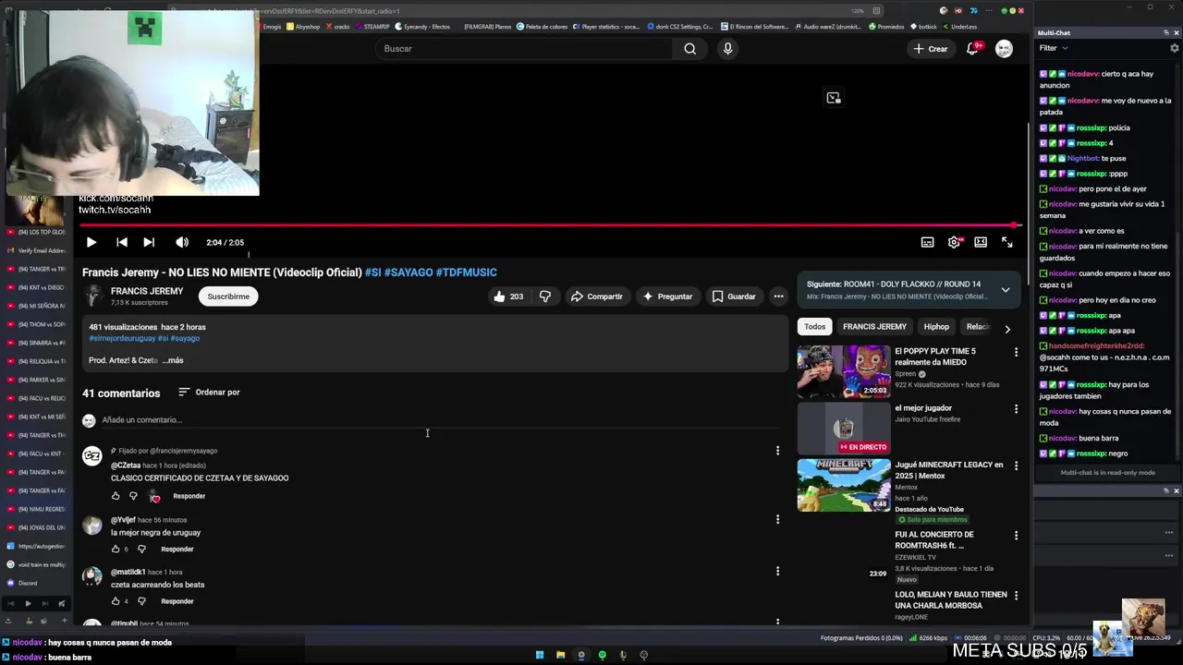Click the YouTube search magnifier button

pos(689,49)
